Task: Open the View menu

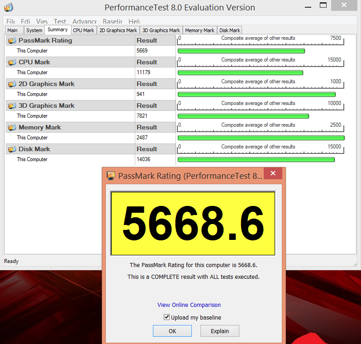Action: pyautogui.click(x=42, y=21)
